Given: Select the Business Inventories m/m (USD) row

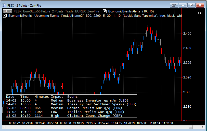Looking at the screenshot, I should pos(71,101).
